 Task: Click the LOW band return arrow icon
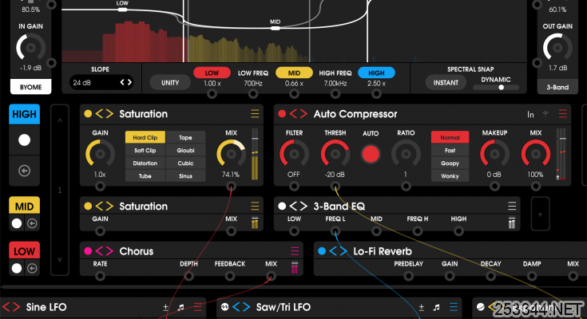pos(32,269)
